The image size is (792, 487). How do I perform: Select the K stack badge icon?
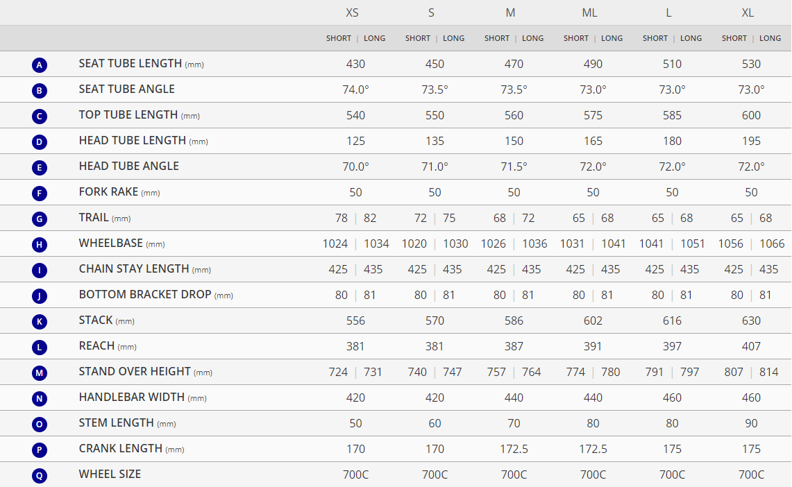(40, 322)
